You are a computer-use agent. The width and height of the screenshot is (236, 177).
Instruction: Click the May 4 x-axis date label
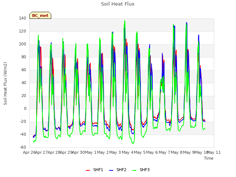point(128,152)
